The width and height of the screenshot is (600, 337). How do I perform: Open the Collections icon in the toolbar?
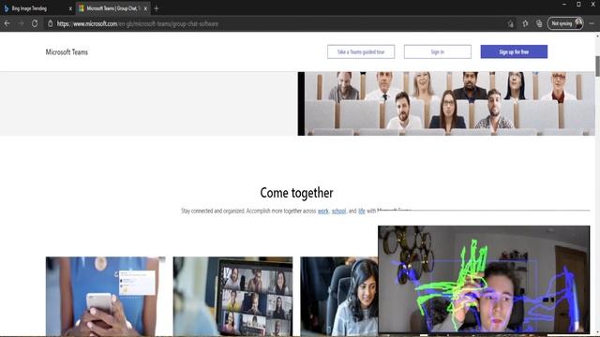tap(539, 23)
